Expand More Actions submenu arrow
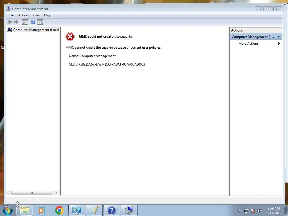 (x=279, y=44)
